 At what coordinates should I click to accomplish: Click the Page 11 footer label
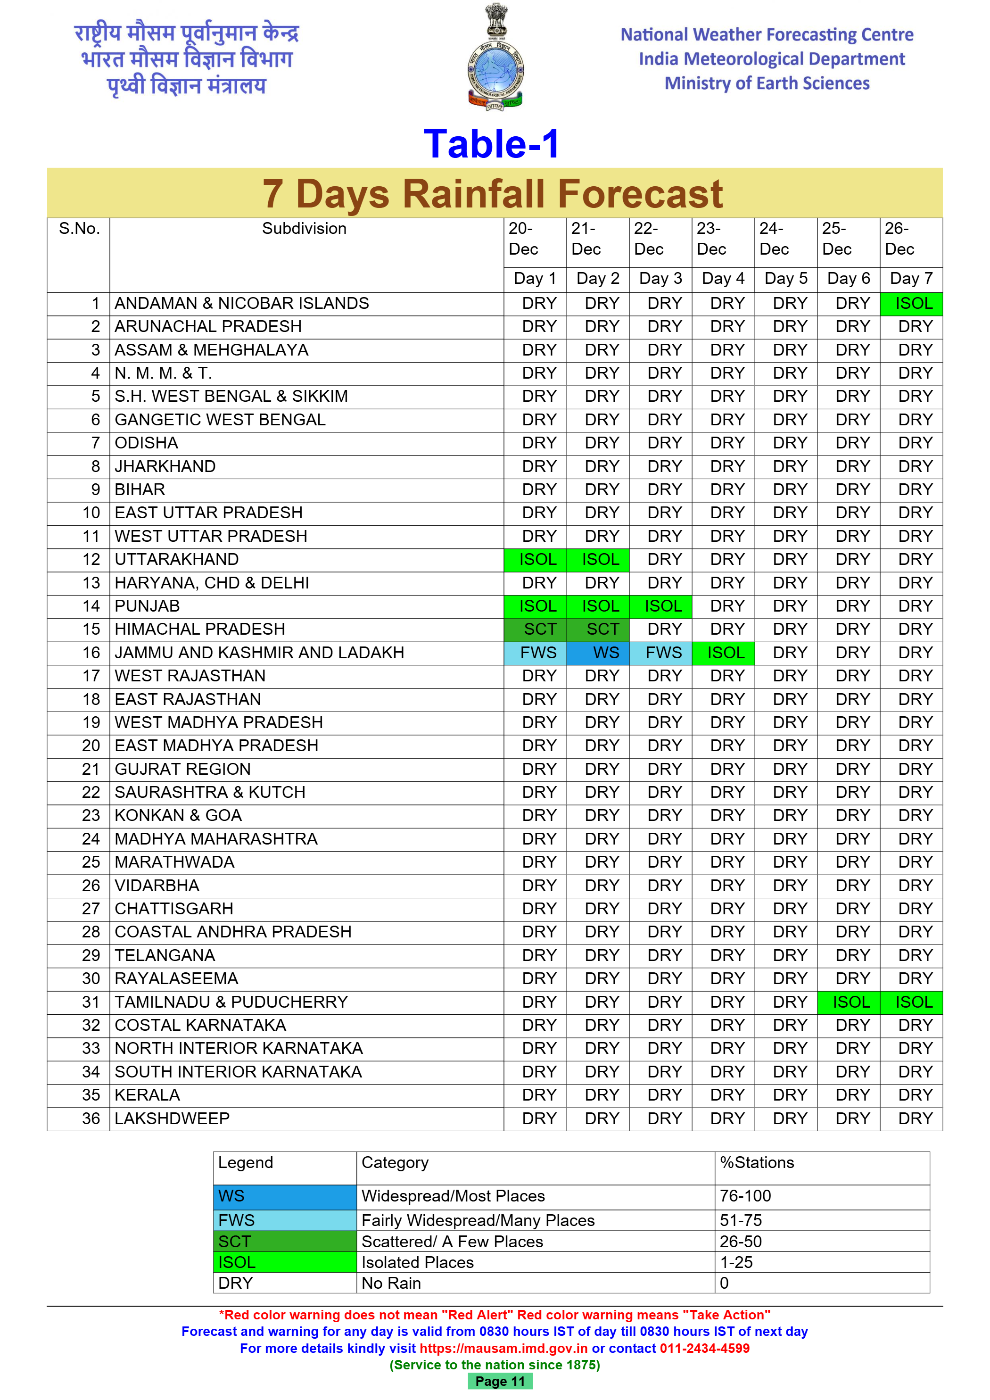point(500,1381)
